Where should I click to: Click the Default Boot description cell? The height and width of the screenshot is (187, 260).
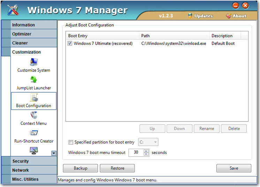point(223,44)
